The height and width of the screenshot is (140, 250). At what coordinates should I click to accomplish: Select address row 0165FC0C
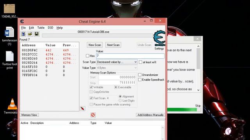coord(50,71)
